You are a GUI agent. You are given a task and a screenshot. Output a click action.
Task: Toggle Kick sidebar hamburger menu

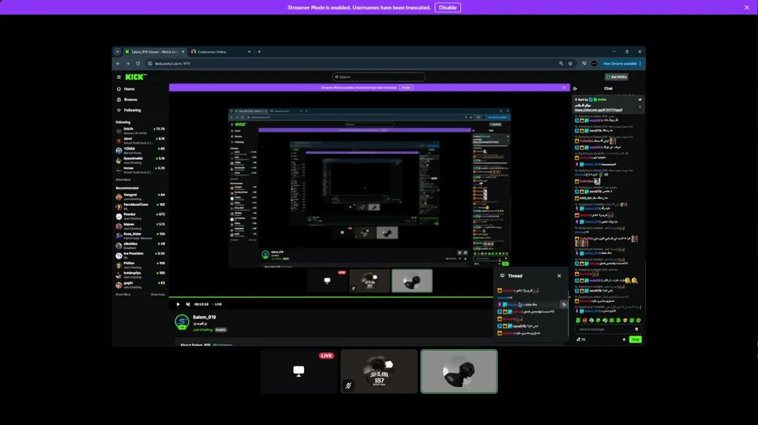point(119,77)
